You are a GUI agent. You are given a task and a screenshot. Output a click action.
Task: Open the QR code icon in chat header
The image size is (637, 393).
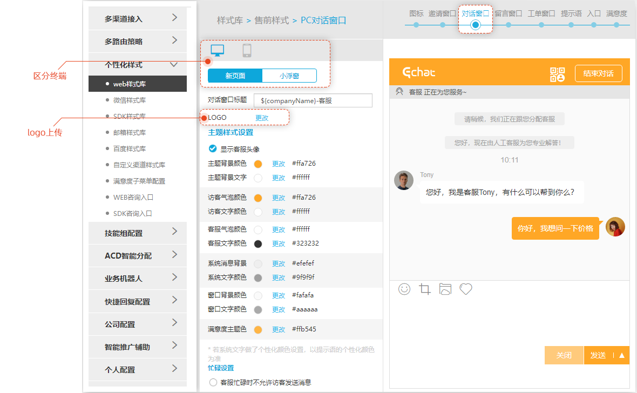557,74
